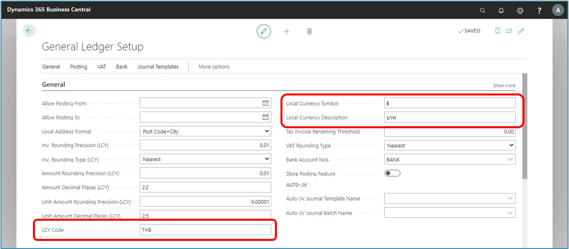The width and height of the screenshot is (569, 249).
Task: Open page in new window icon
Action: point(509,31)
